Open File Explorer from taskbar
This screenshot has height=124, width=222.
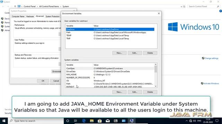[92, 121]
